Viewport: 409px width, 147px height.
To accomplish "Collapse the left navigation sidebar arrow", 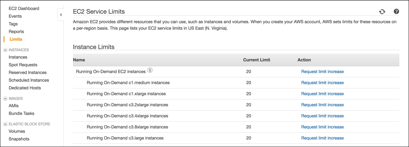I will pyautogui.click(x=61, y=15).
